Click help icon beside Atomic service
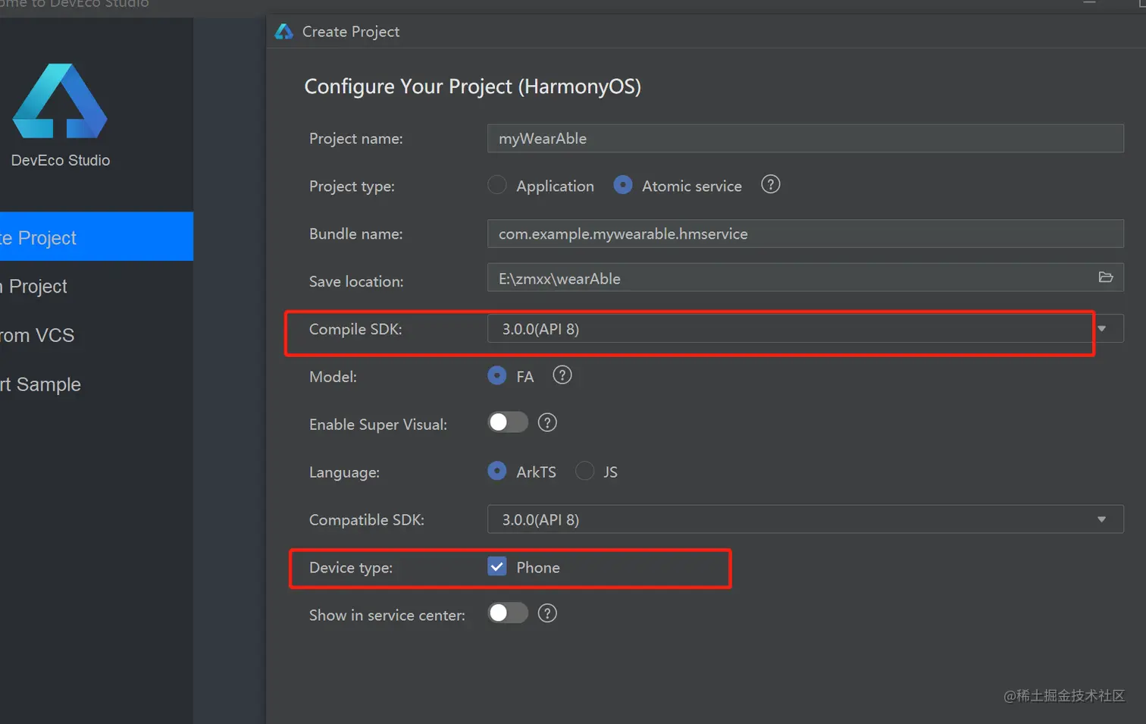 coord(770,185)
